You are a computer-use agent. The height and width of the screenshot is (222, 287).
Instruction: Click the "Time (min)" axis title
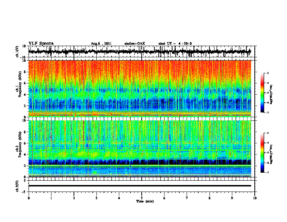click(145, 201)
